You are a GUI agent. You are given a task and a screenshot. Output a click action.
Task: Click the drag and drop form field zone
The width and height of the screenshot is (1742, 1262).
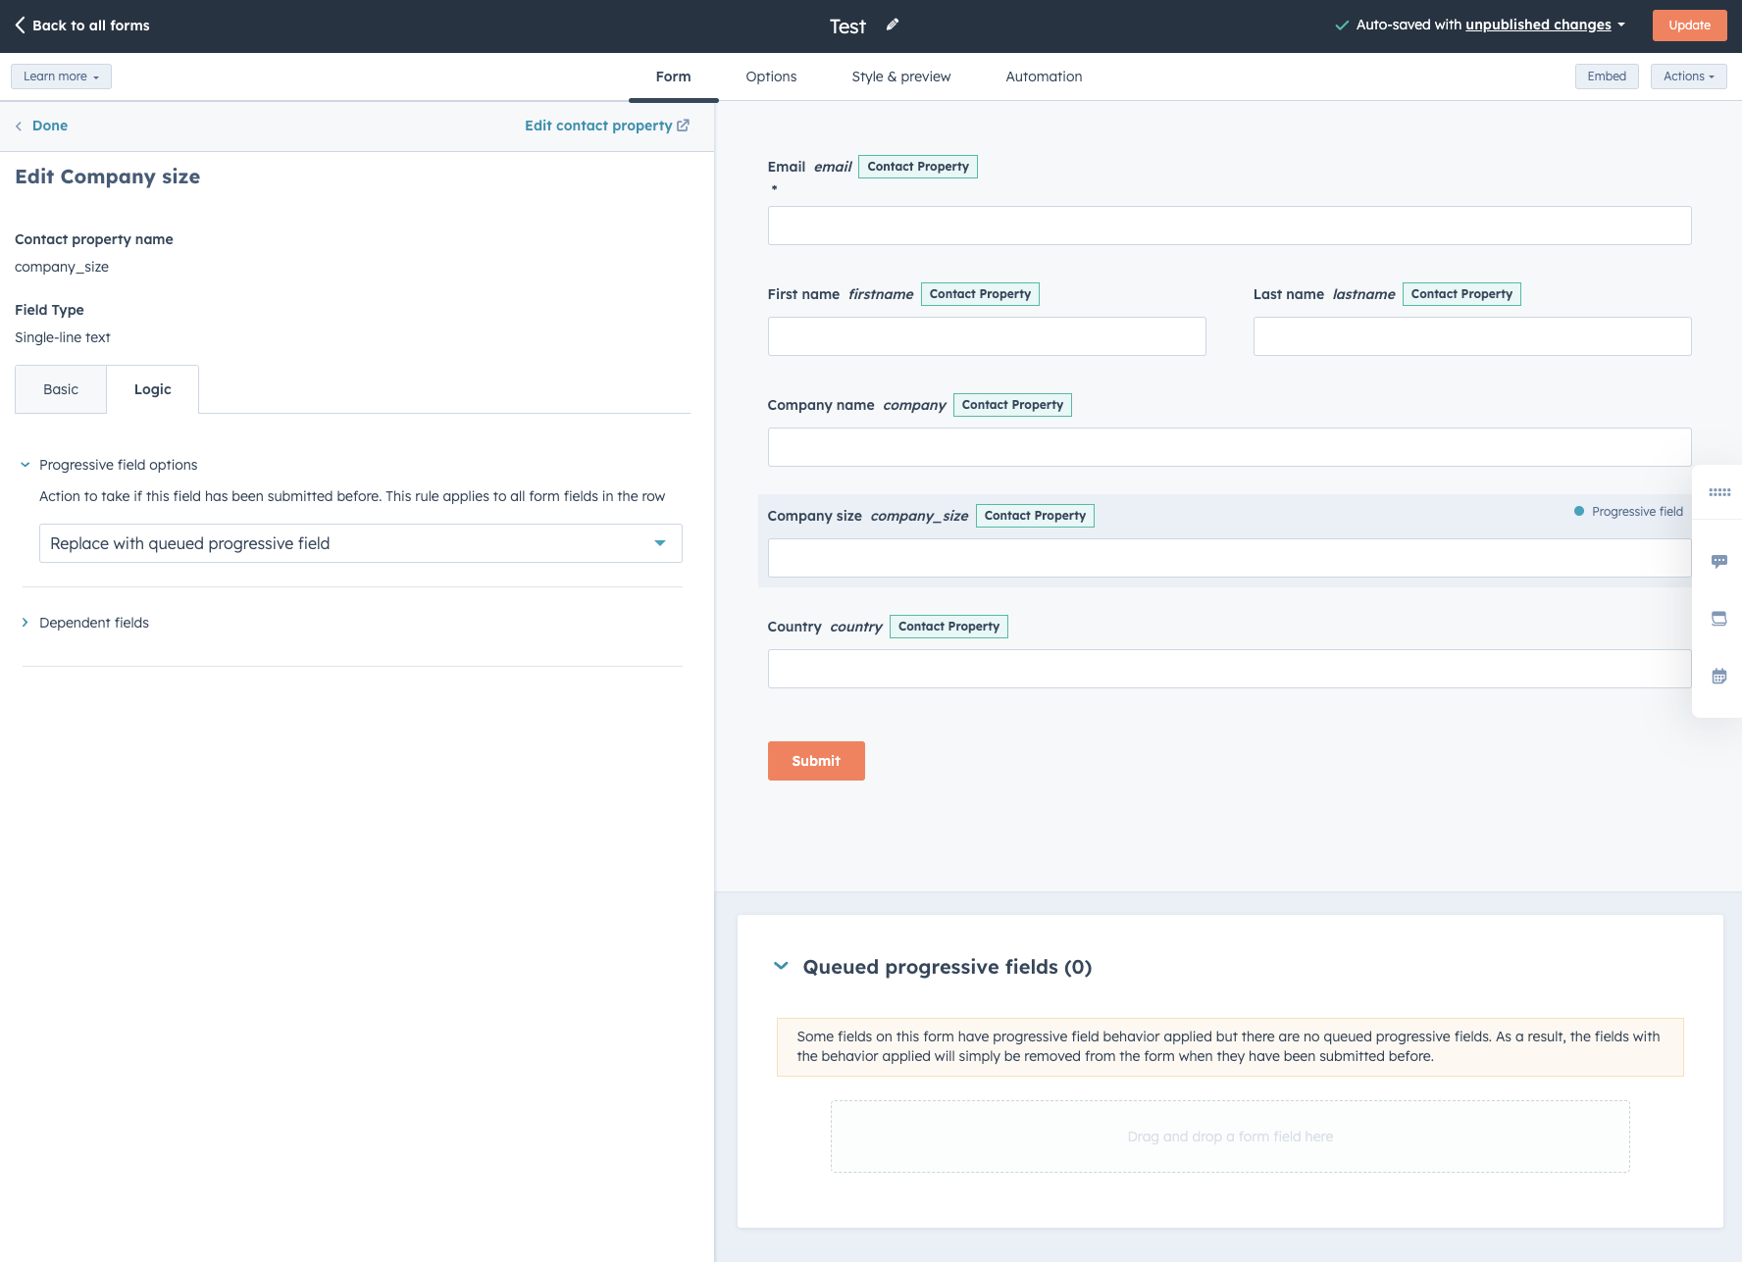pos(1230,1136)
